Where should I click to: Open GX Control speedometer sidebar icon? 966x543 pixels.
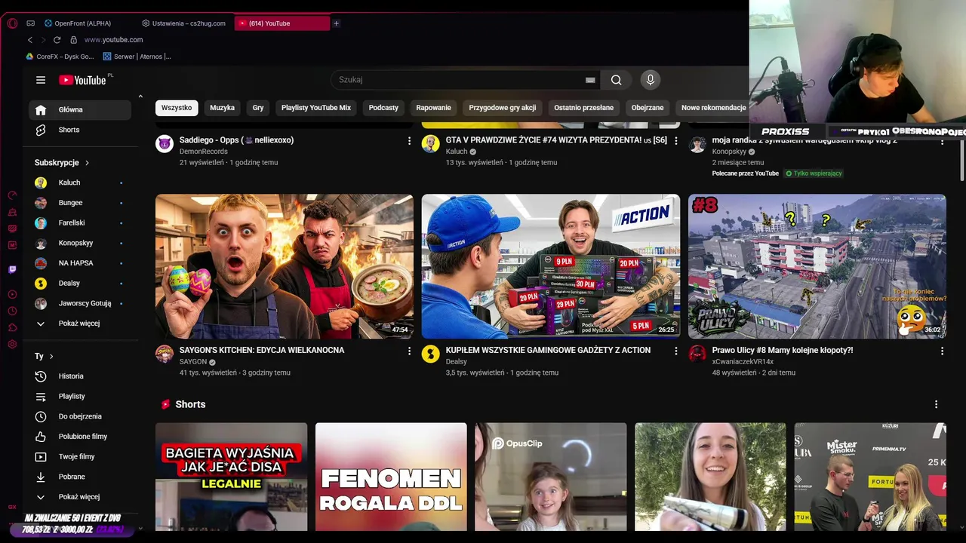[12, 195]
